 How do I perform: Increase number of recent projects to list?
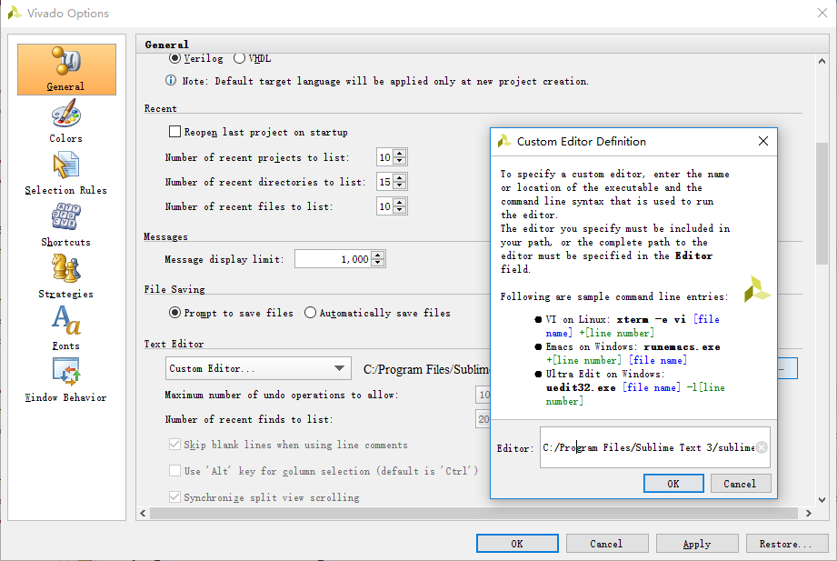(x=400, y=154)
